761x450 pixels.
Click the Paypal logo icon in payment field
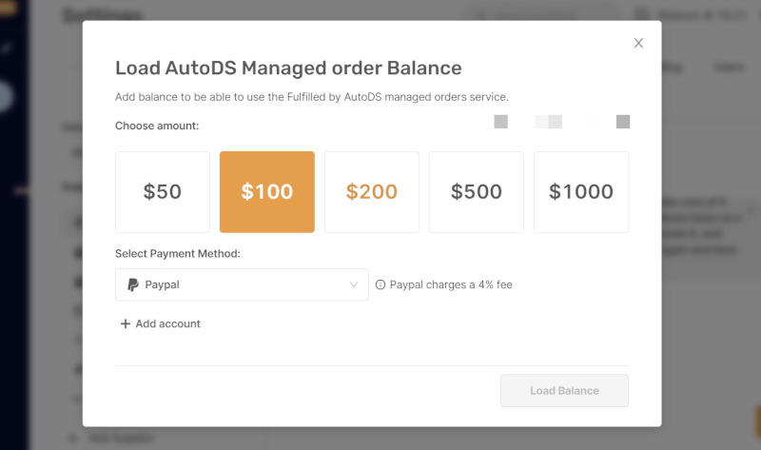[134, 284]
